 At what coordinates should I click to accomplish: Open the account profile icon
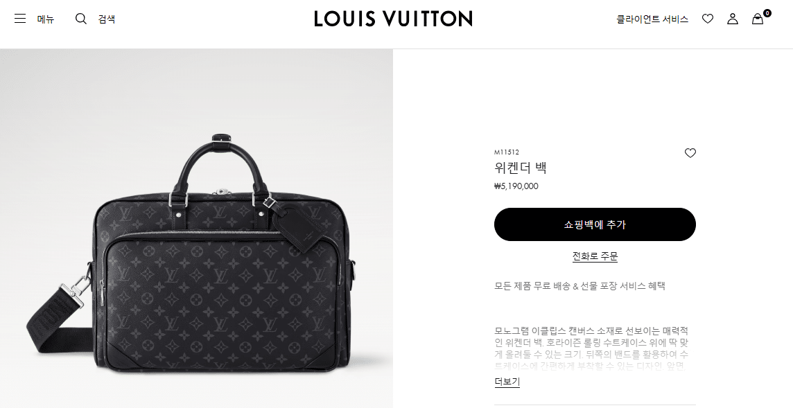[x=732, y=19]
